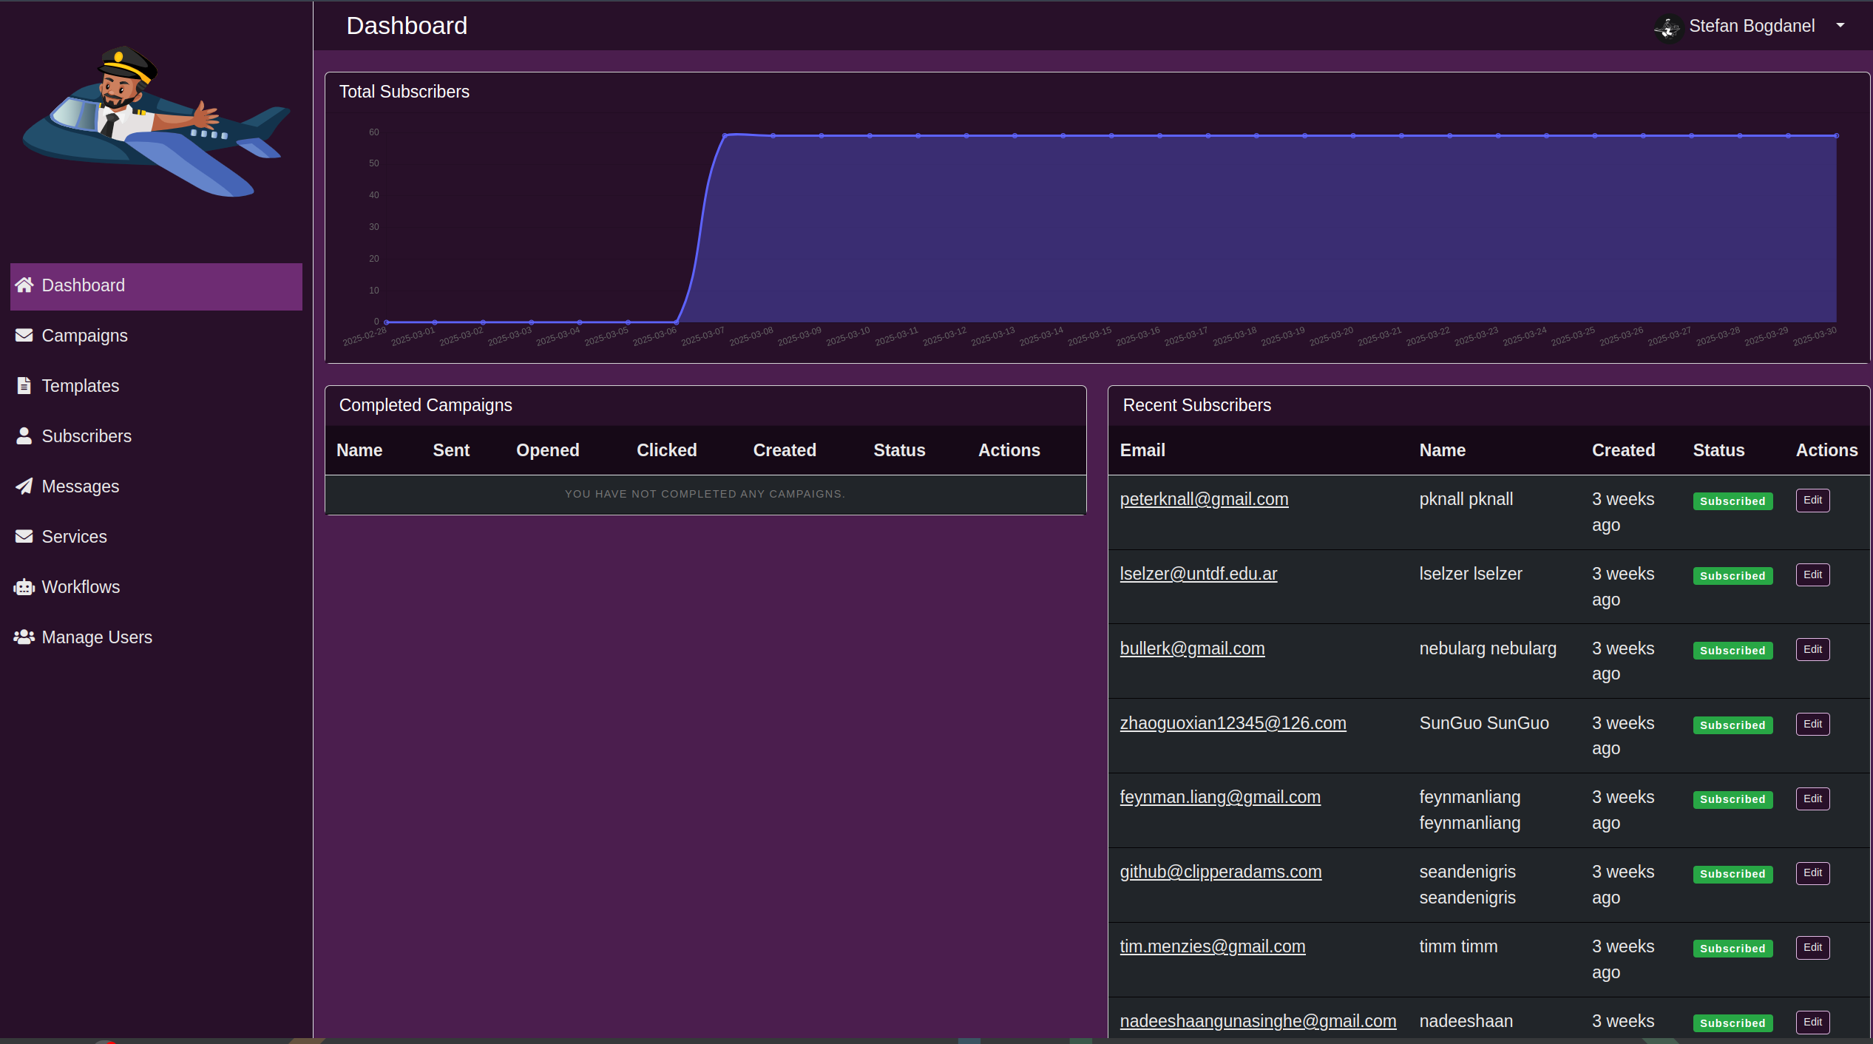Open Templates in the sidebar

156,386
